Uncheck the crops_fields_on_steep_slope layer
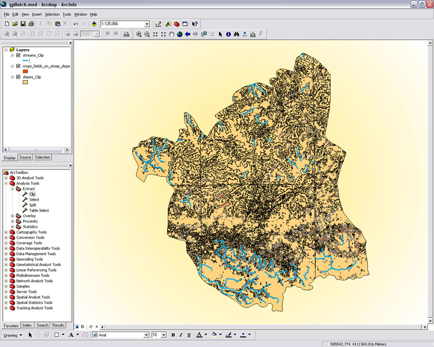The image size is (434, 347). [18, 66]
